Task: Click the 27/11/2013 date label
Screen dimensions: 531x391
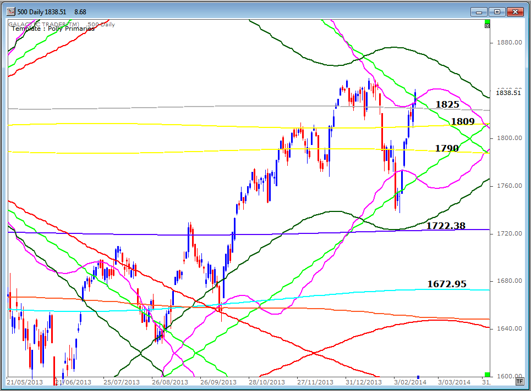Action: (315, 382)
